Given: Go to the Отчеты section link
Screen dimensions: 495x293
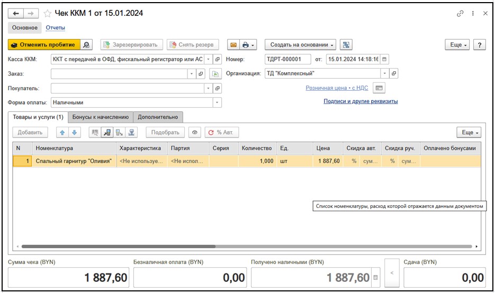Looking at the screenshot, I should click(55, 27).
